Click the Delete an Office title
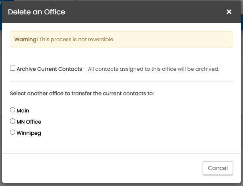The height and width of the screenshot is (186, 243). point(36,12)
